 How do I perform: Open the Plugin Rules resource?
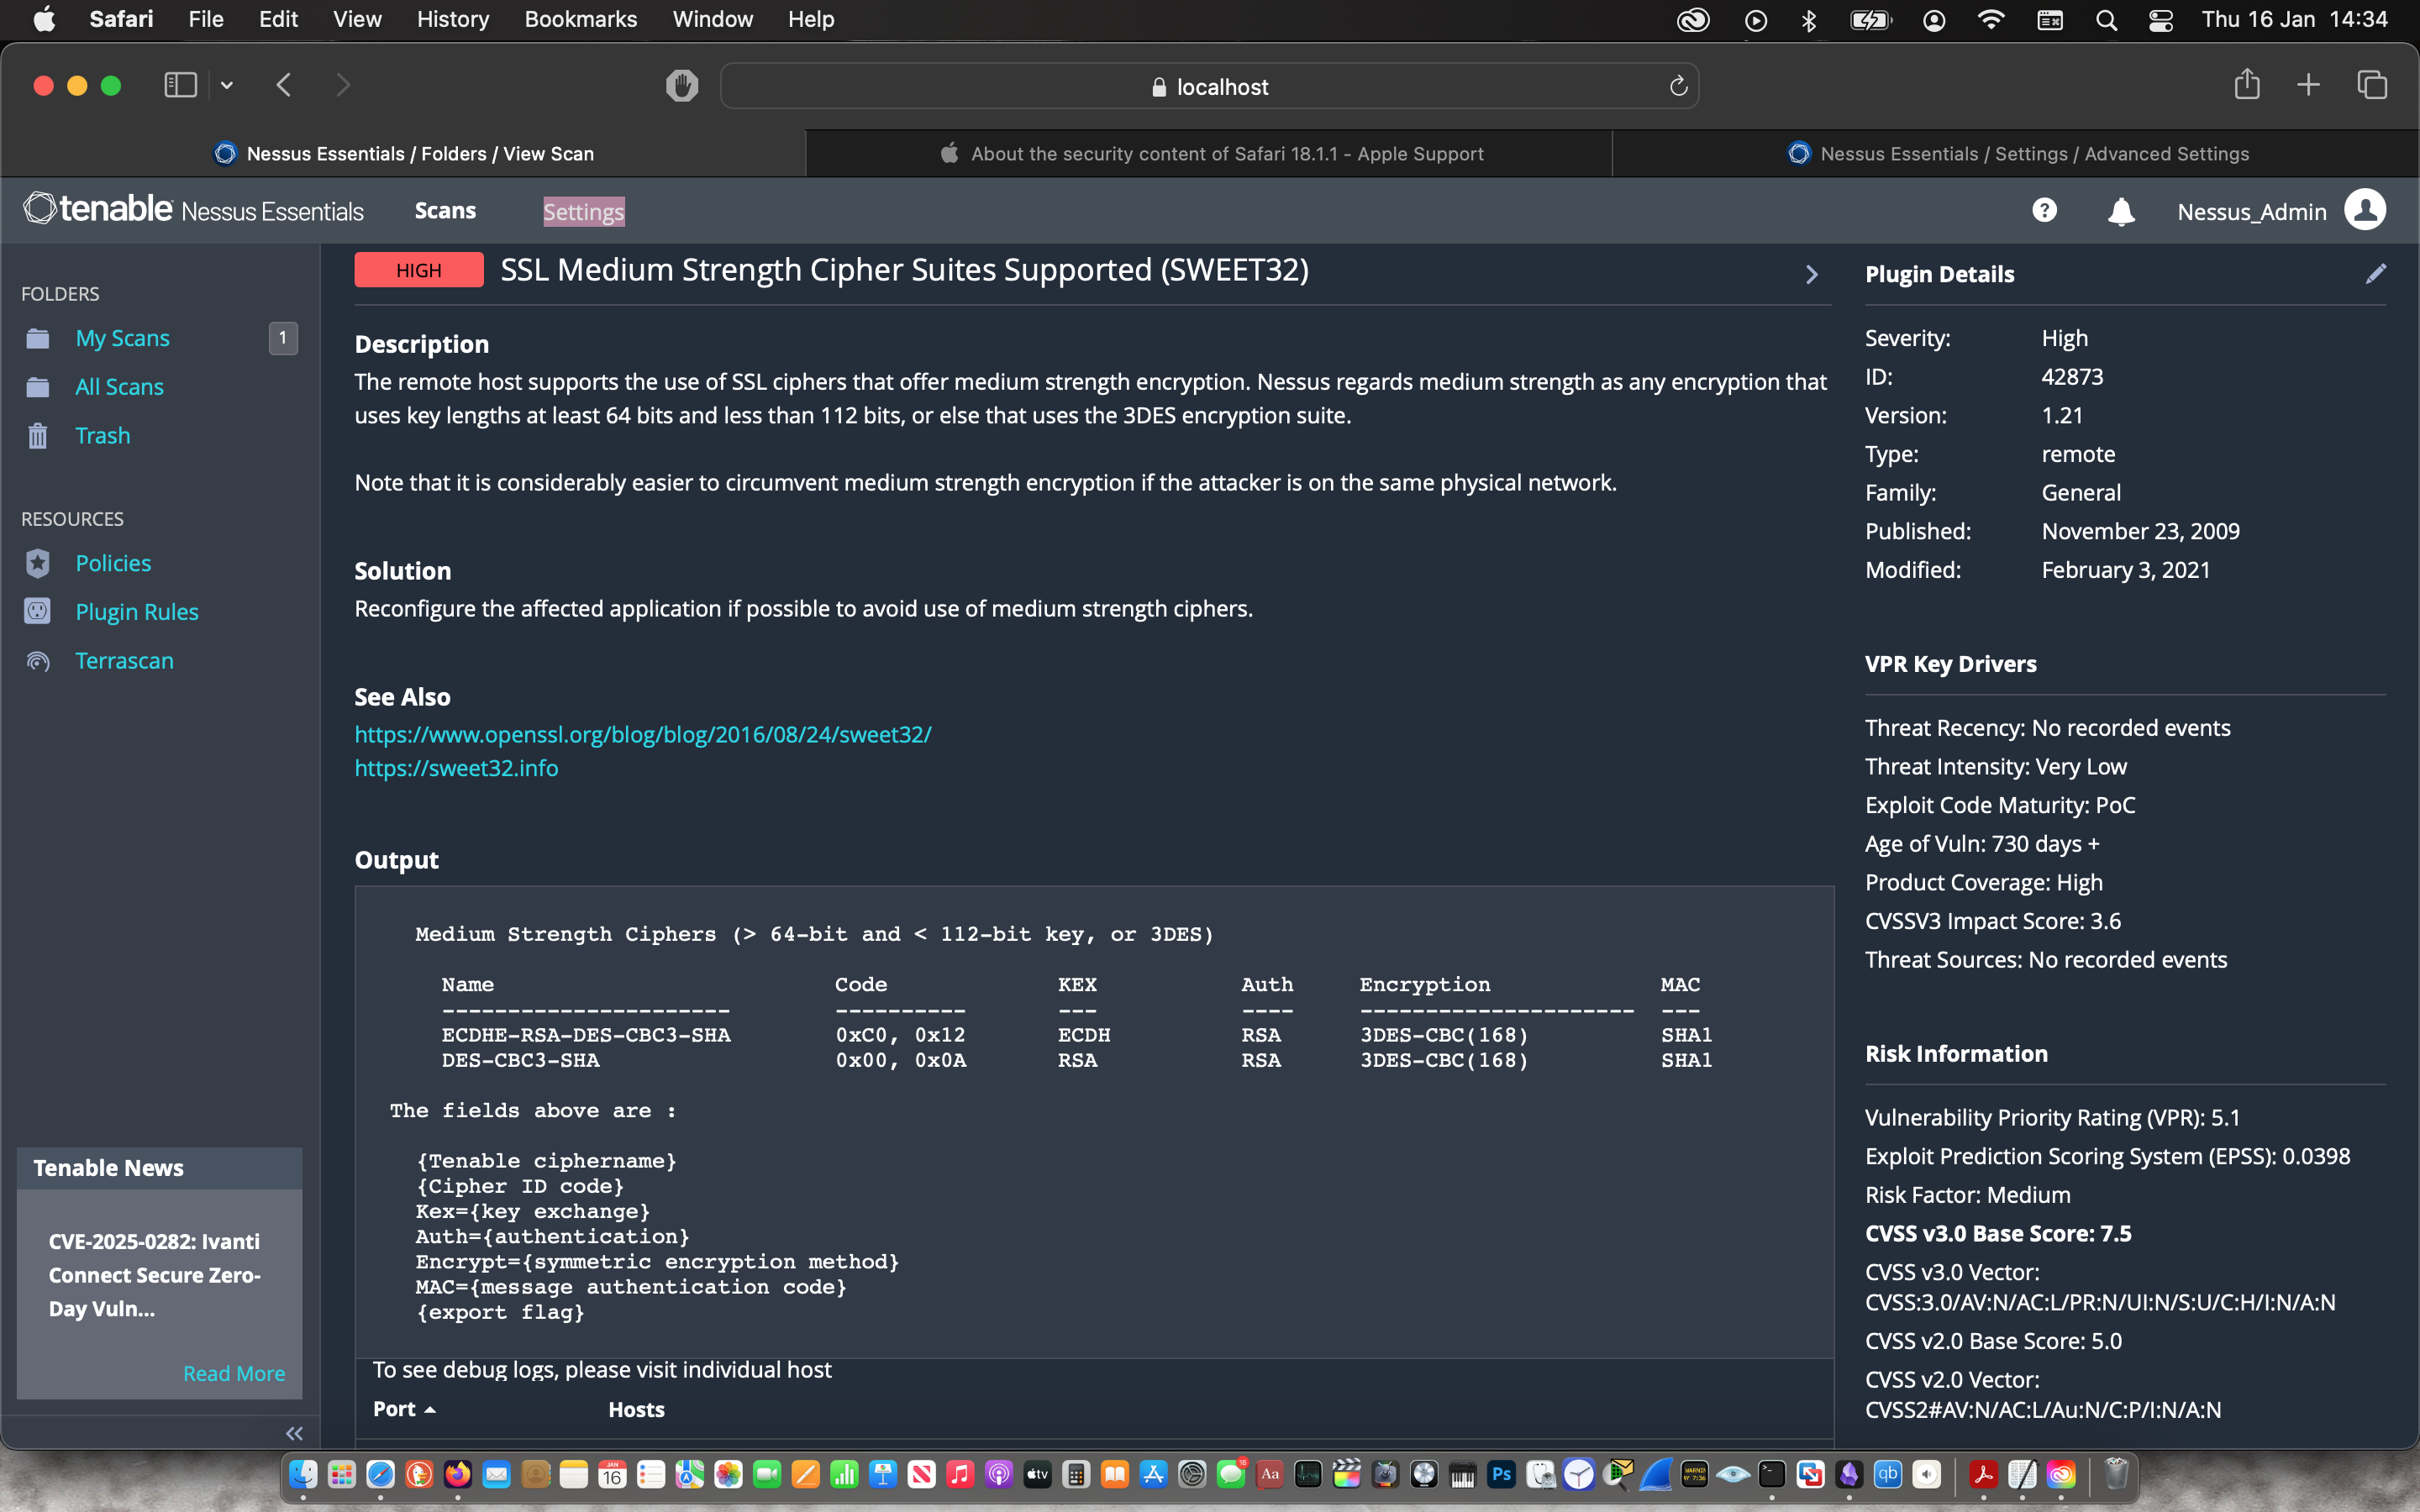point(137,612)
